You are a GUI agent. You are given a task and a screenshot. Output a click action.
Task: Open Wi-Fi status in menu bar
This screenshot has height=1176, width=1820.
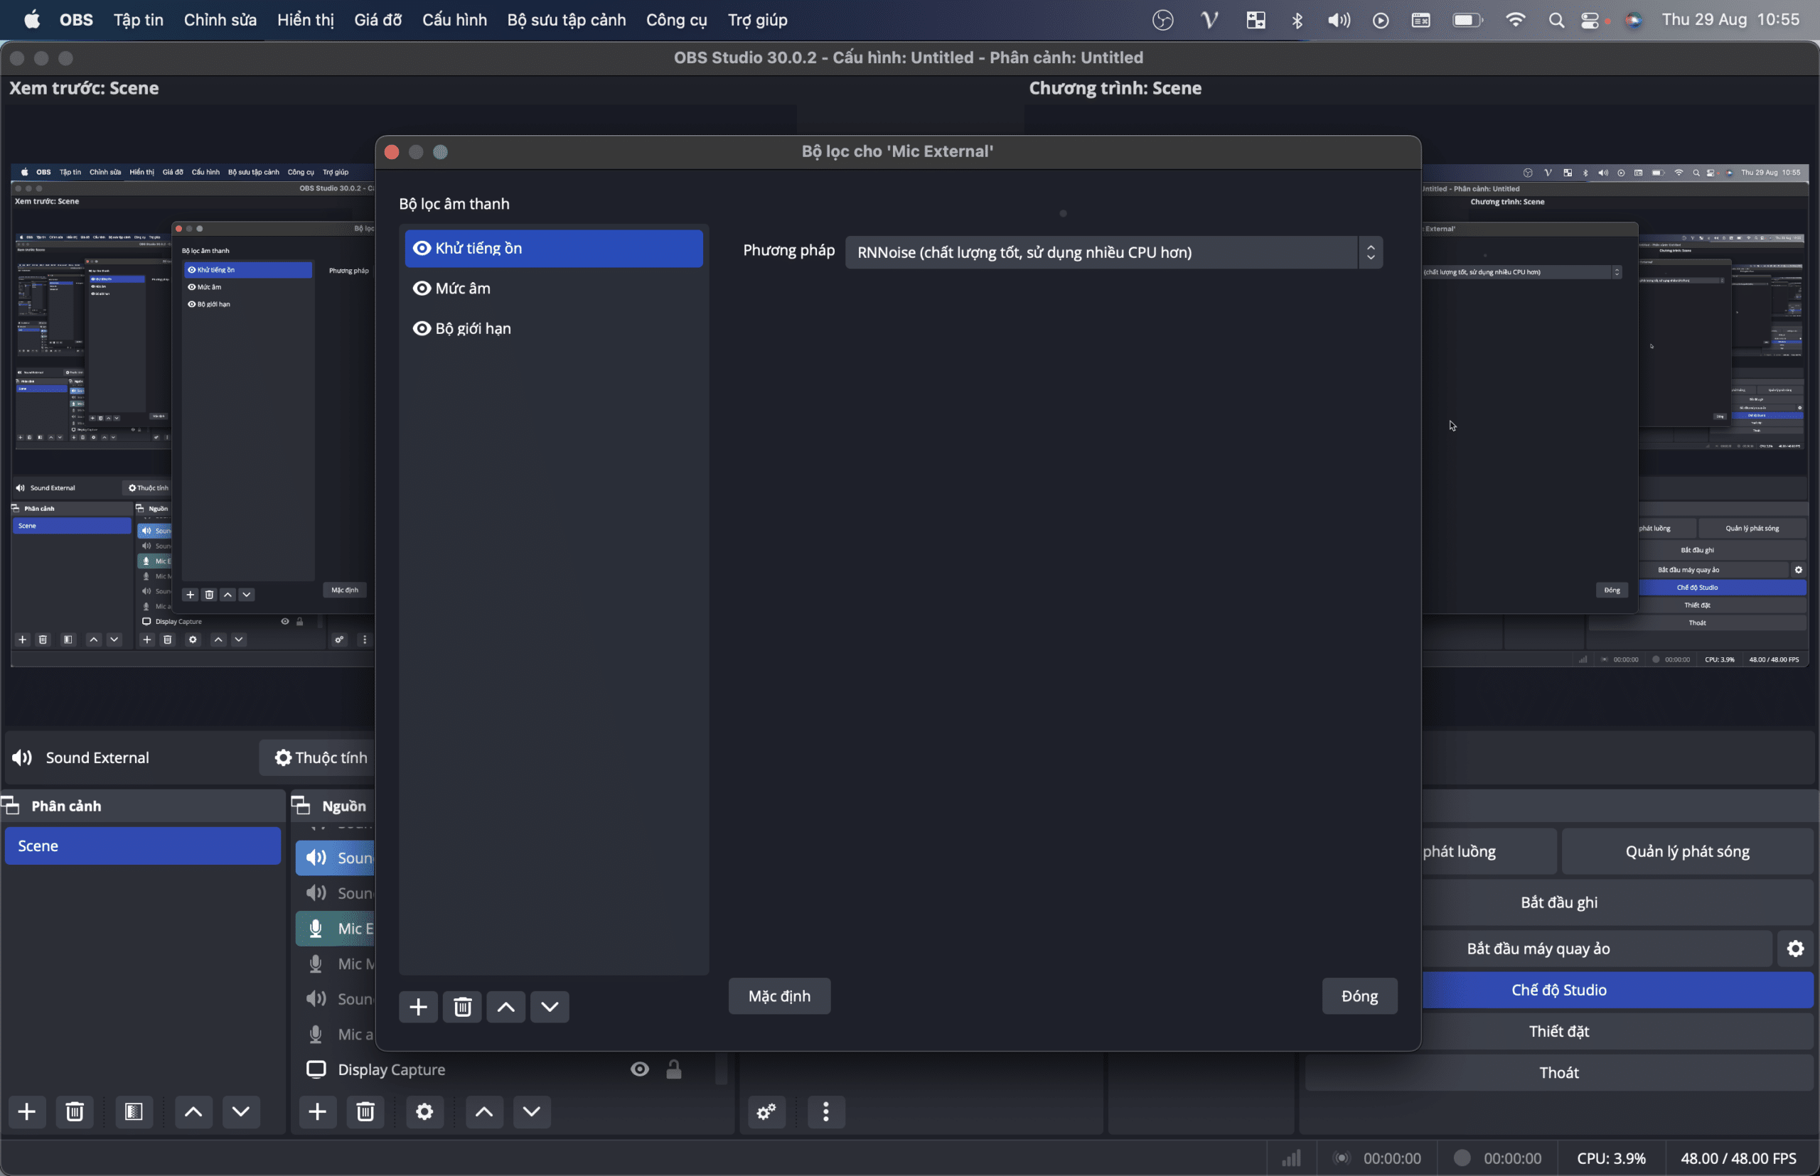tap(1515, 21)
